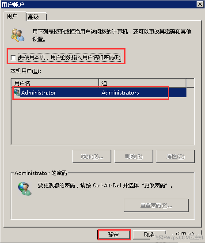Click the 取消 button
205x243 pixels.
pyautogui.click(x=149, y=235)
